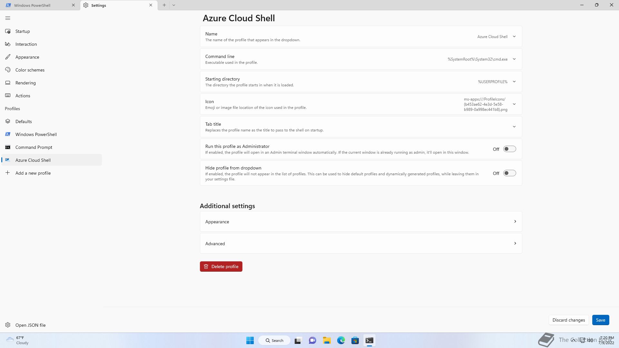Click the Rendering monitor icon

pos(8,83)
